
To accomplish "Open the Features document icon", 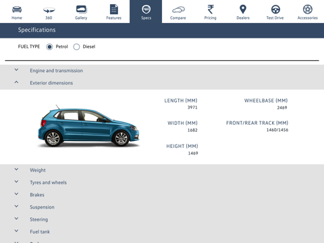I will [x=114, y=9].
